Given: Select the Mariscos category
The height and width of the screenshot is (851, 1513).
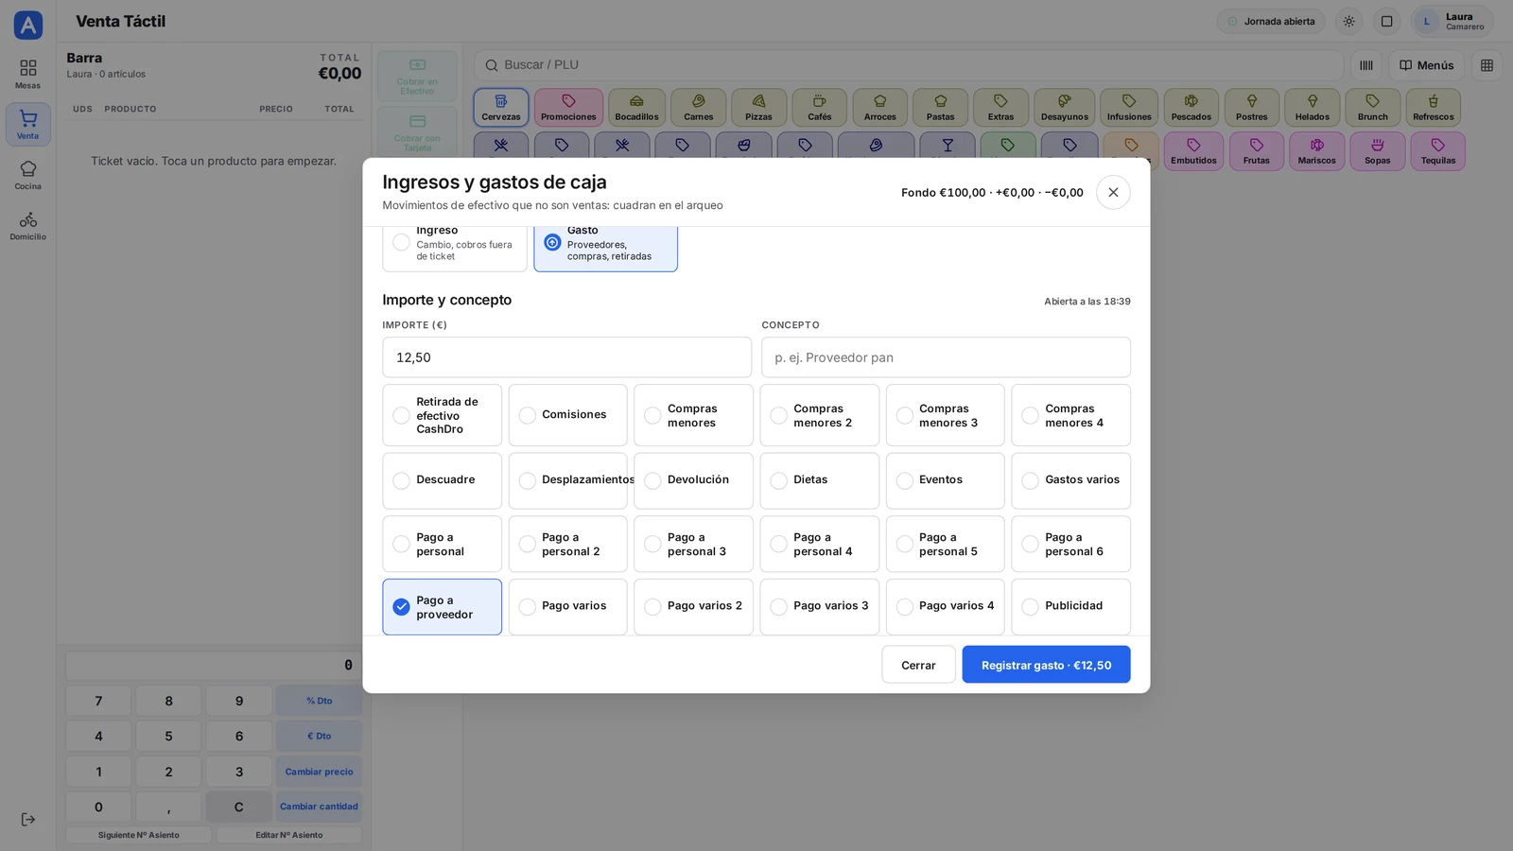Looking at the screenshot, I should (1316, 151).
